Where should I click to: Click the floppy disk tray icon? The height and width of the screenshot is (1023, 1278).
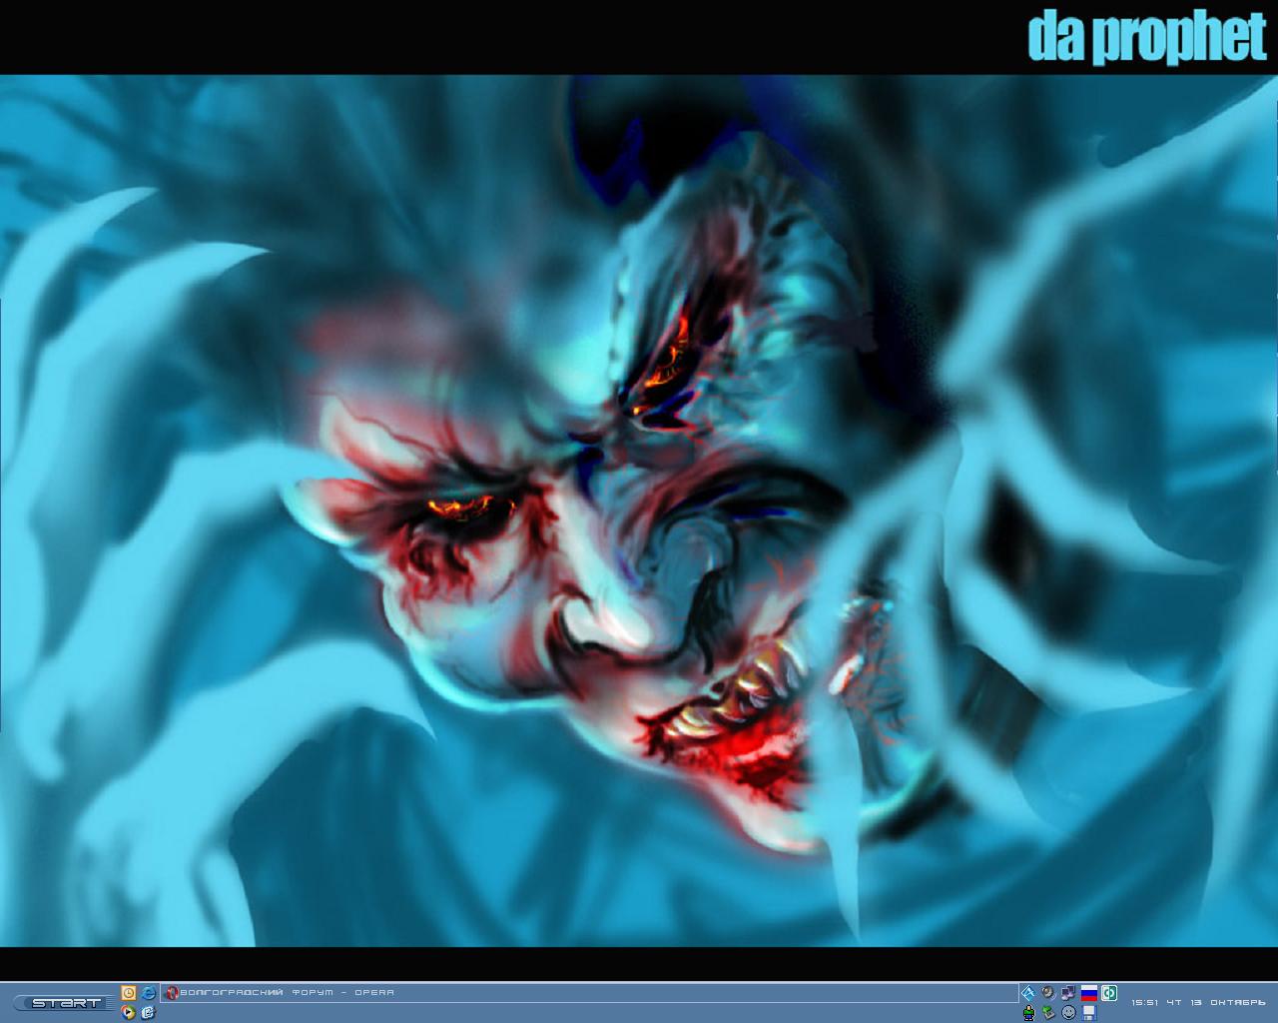click(x=1088, y=1012)
